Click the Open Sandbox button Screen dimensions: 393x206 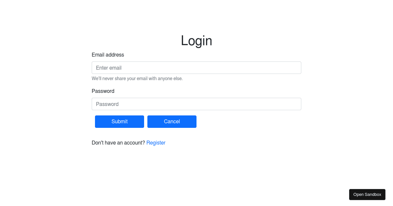click(367, 194)
